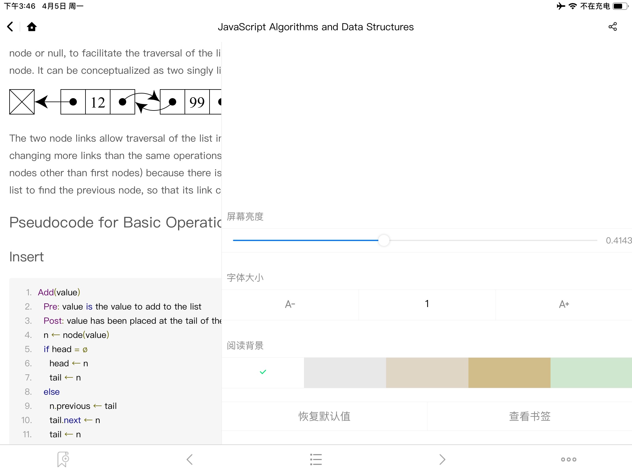Open the table of contents list icon
The width and height of the screenshot is (632, 474).
(316, 459)
